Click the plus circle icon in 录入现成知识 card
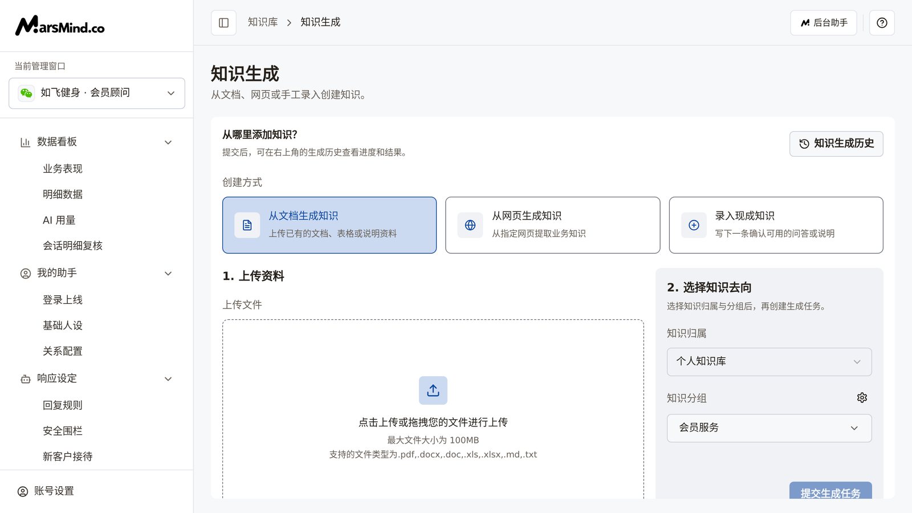The height and width of the screenshot is (513, 912). (694, 225)
